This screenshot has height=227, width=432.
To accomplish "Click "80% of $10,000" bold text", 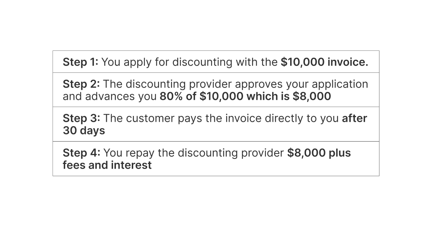I will (x=200, y=96).
